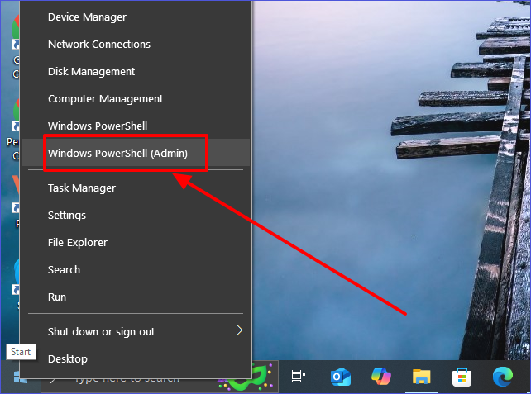Open Task View on taskbar

[x=299, y=376]
